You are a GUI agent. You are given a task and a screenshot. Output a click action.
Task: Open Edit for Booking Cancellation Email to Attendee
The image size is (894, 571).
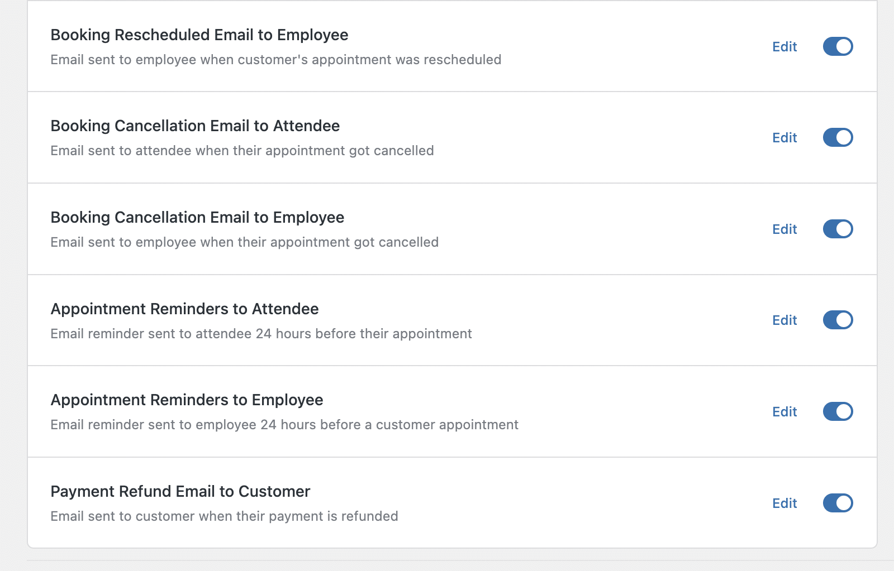[x=784, y=138]
